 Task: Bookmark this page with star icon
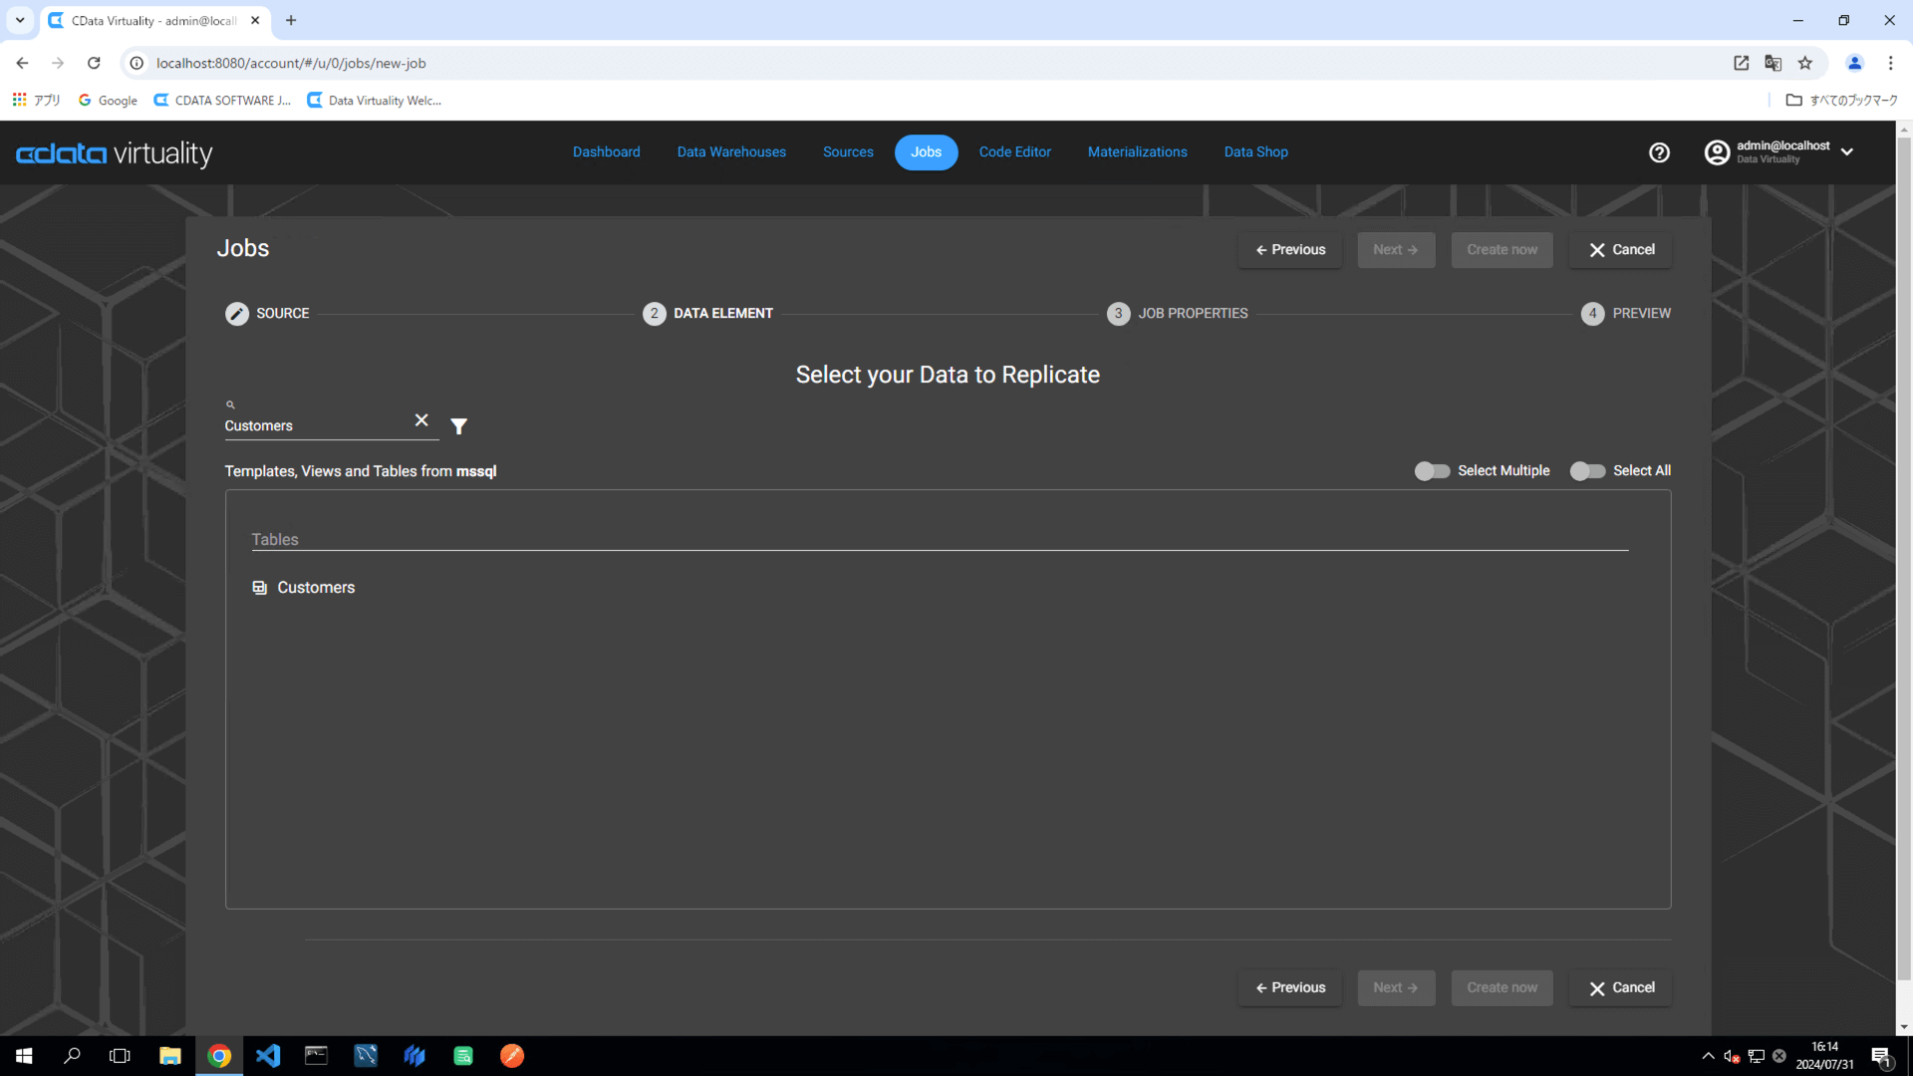point(1805,63)
